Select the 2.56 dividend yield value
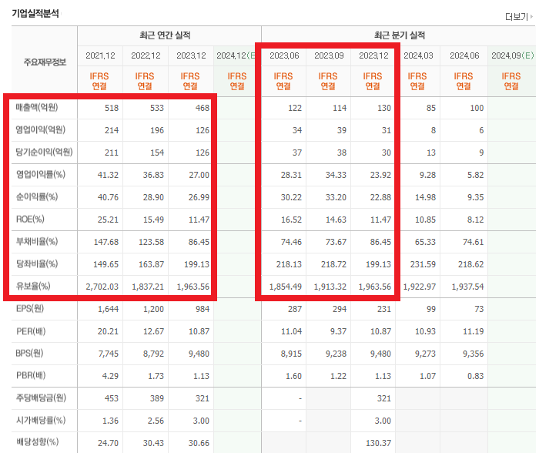This screenshot has width=539, height=453. [x=156, y=421]
